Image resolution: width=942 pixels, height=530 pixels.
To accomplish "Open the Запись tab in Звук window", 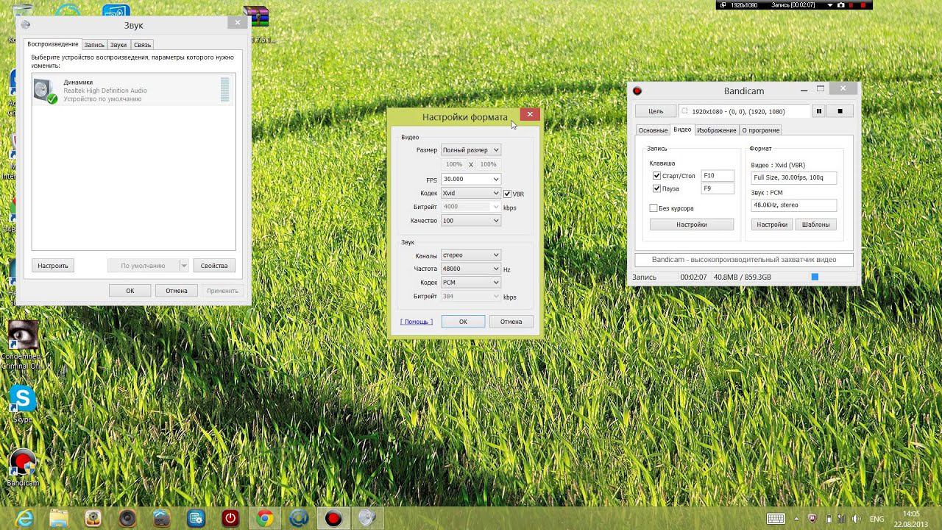I will (94, 45).
